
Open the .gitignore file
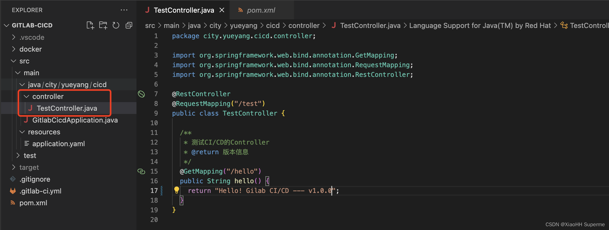click(x=35, y=179)
